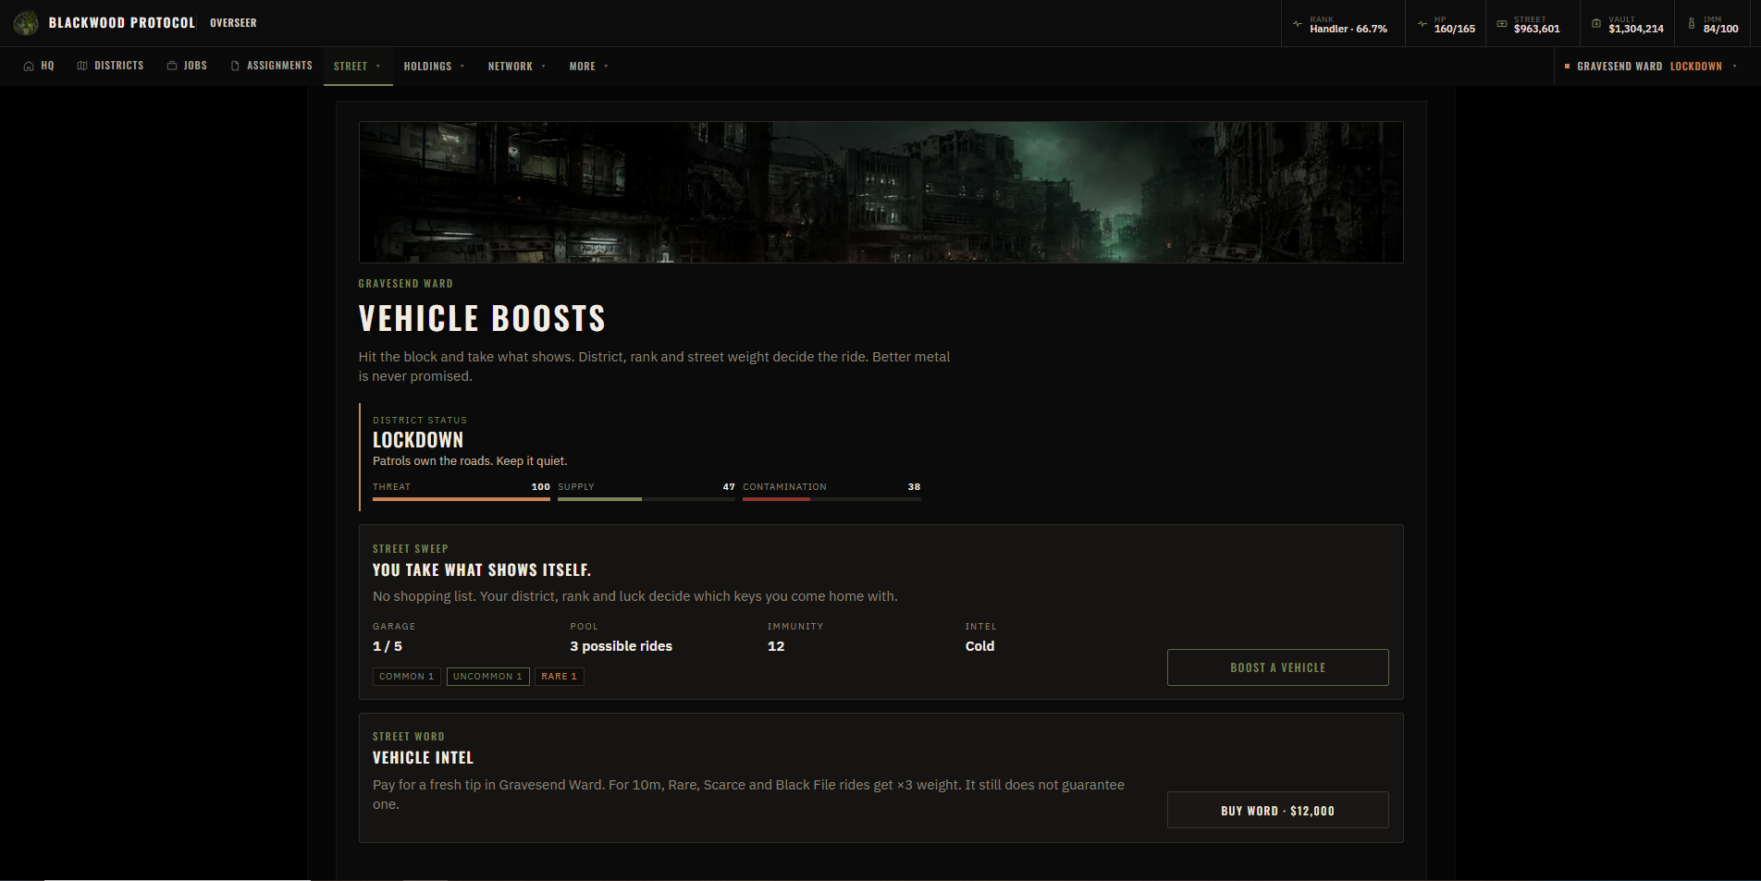Screen dimensions: 1761x881
Task: Select the Uncommon 1 rarity tag
Action: point(487,677)
